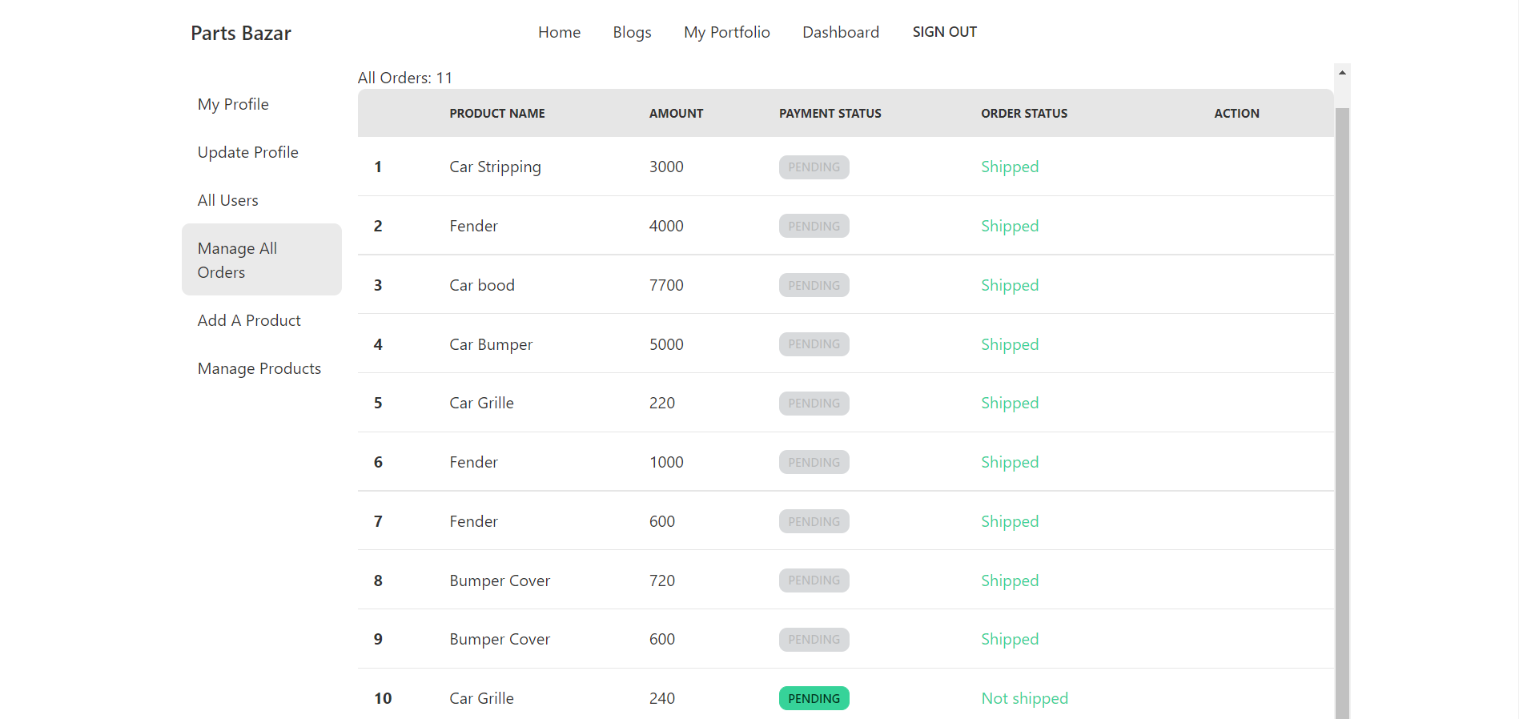The width and height of the screenshot is (1519, 719).
Task: Click the Car bood product name
Action: pos(481,285)
